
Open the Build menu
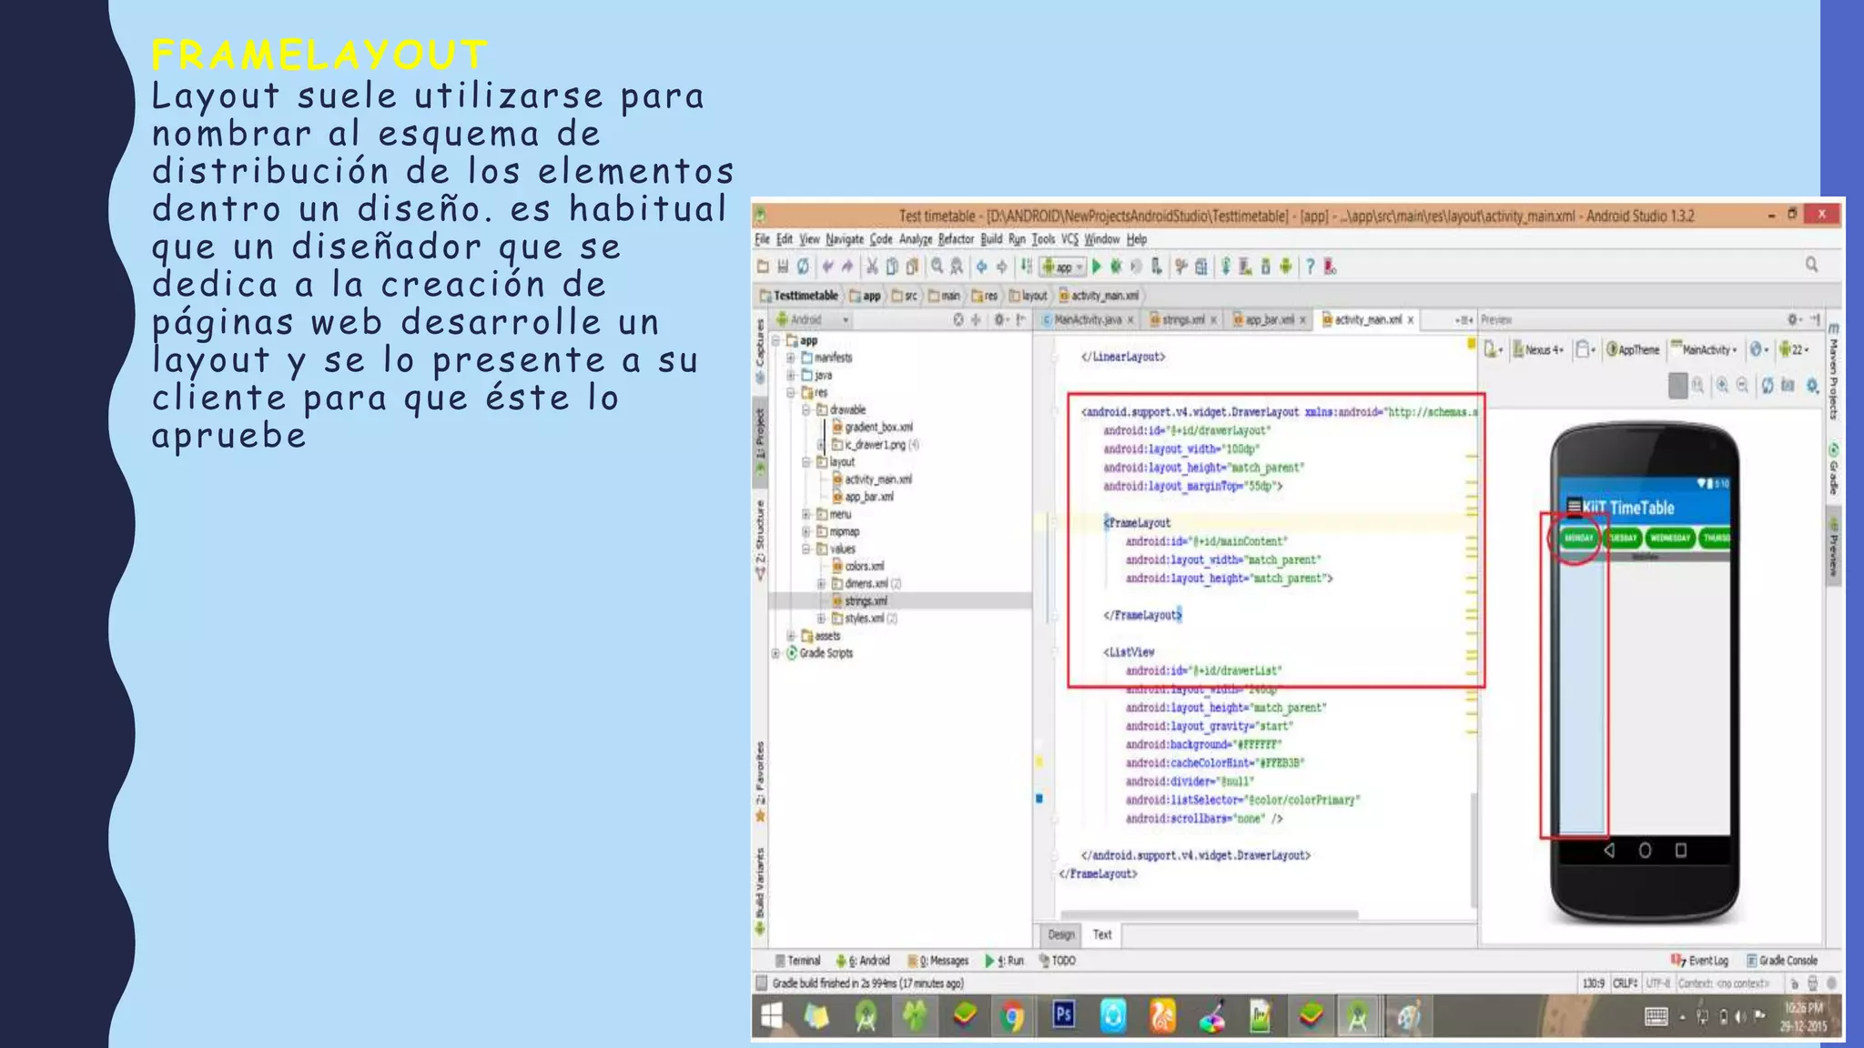coord(991,239)
